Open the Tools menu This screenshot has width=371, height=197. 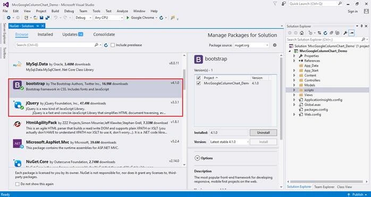[96, 11]
